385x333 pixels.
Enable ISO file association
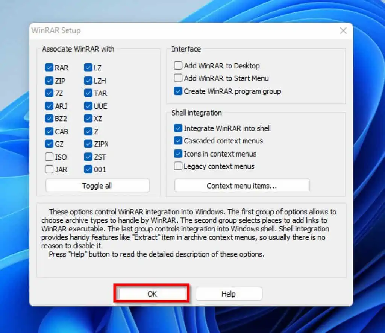pyautogui.click(x=49, y=157)
